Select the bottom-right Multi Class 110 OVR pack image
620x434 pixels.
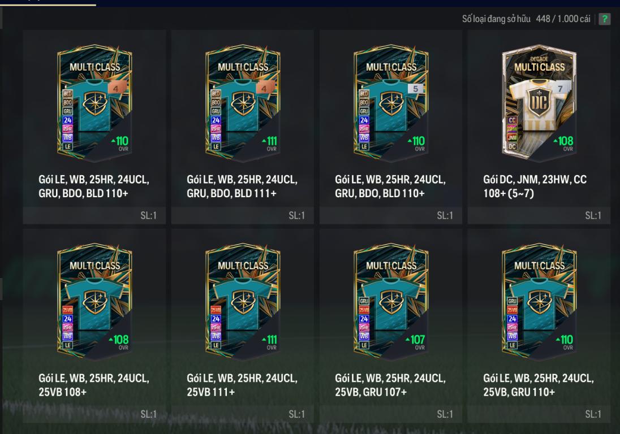coord(539,302)
